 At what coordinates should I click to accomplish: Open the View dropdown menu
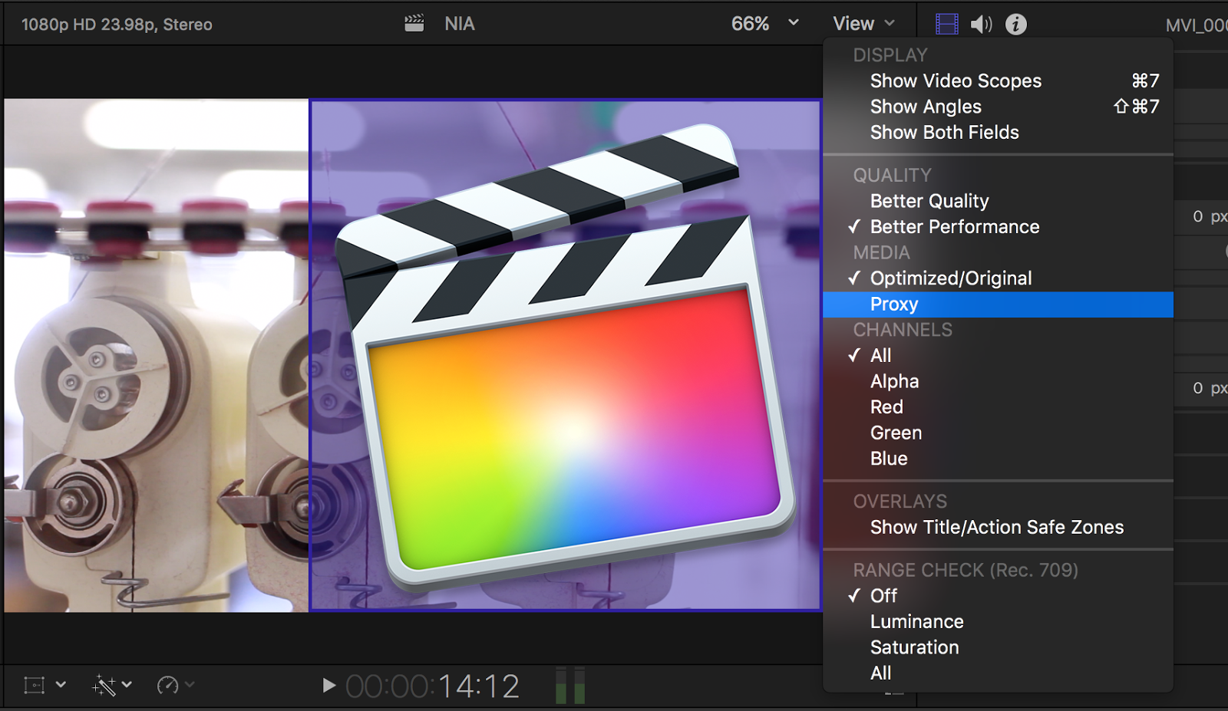(x=864, y=24)
